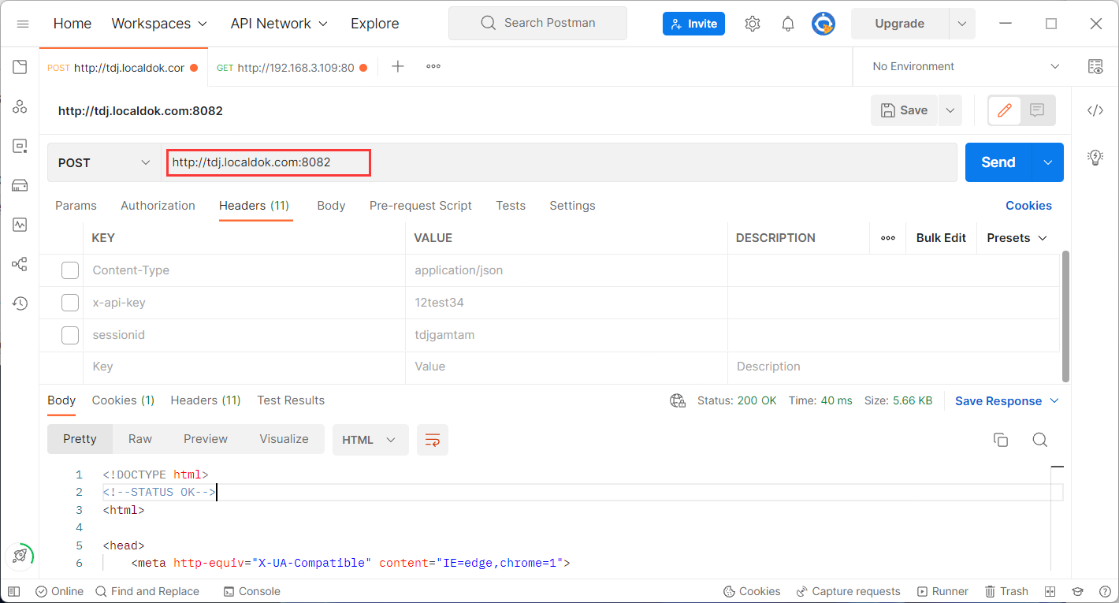Click the Save button
Image resolution: width=1119 pixels, height=603 pixels.
tap(904, 110)
